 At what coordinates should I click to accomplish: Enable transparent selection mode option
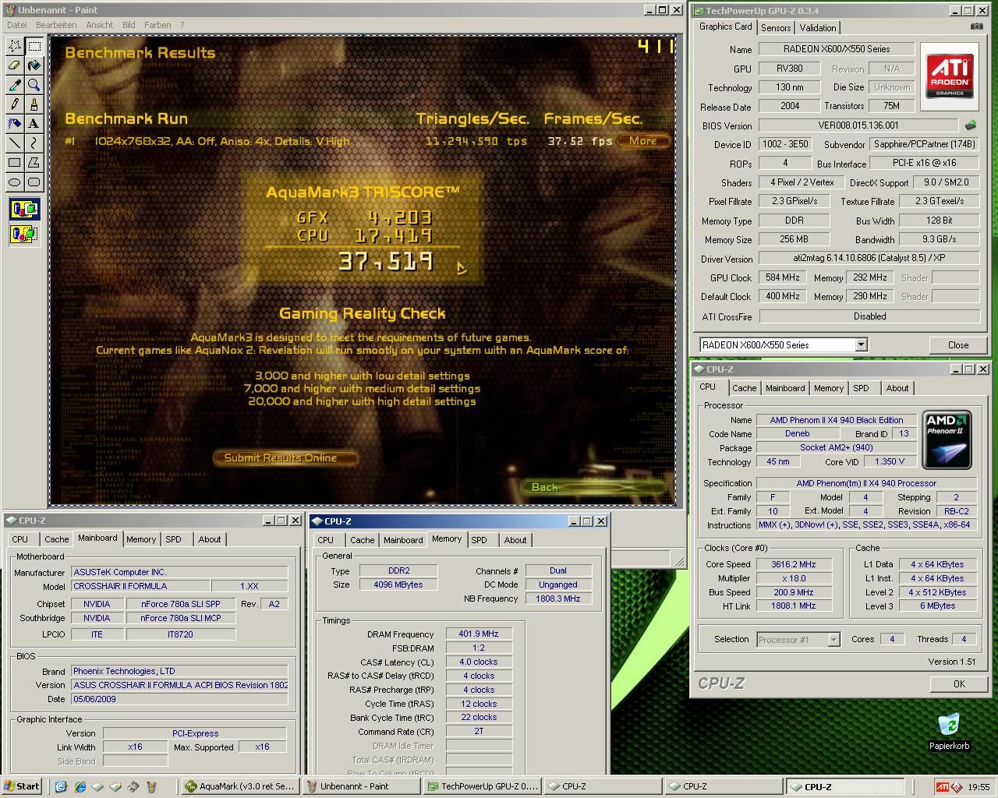[24, 233]
